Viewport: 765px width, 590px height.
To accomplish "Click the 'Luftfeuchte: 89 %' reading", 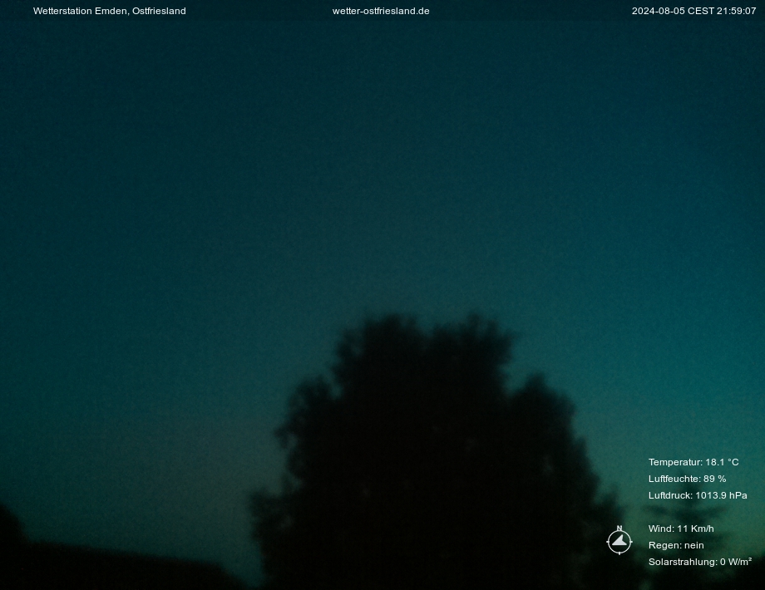I will coord(687,479).
